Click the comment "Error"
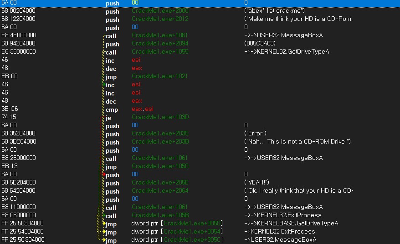 tap(256, 133)
